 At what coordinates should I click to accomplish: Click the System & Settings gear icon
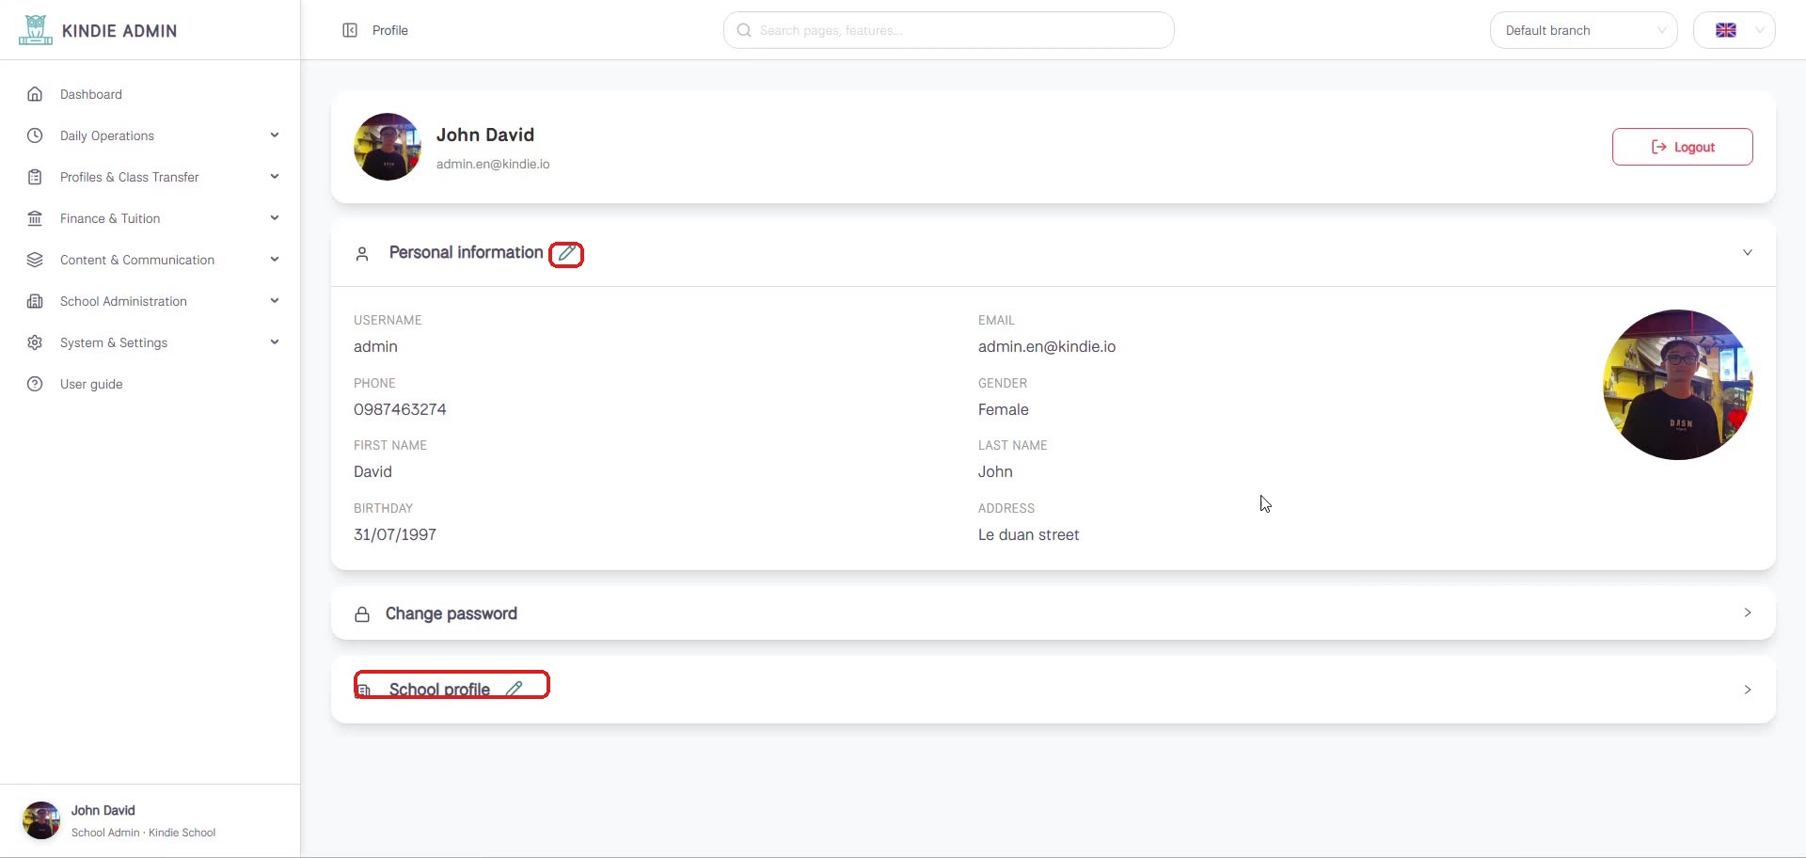[35, 342]
